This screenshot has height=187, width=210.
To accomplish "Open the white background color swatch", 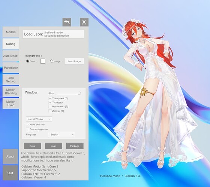I will pyautogui.click(x=43, y=61).
